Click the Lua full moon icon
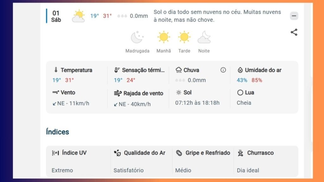324x182 pixels. pyautogui.click(x=240, y=93)
